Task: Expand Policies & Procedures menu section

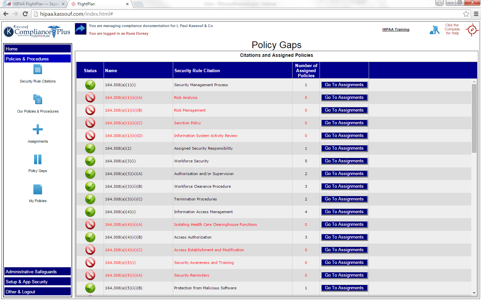Action: pos(38,59)
